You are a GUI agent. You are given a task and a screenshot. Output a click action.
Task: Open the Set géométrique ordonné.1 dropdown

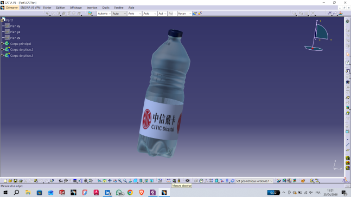click(254, 181)
